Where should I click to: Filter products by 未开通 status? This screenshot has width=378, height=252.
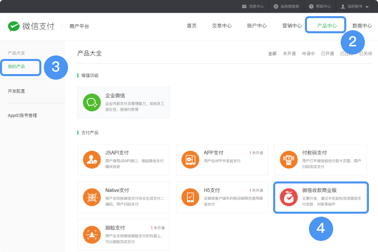tap(289, 53)
